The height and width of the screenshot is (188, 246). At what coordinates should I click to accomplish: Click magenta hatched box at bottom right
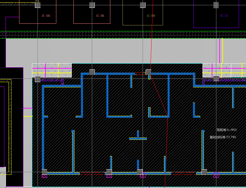pos(216,175)
